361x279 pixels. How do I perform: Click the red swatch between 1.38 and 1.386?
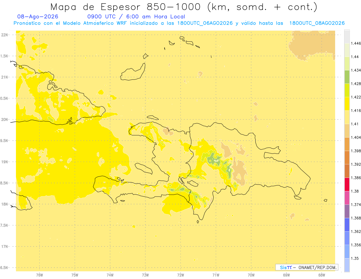(x=347, y=184)
